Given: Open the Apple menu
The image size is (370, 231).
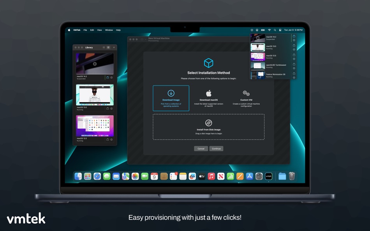Looking at the screenshot, I should point(69,30).
